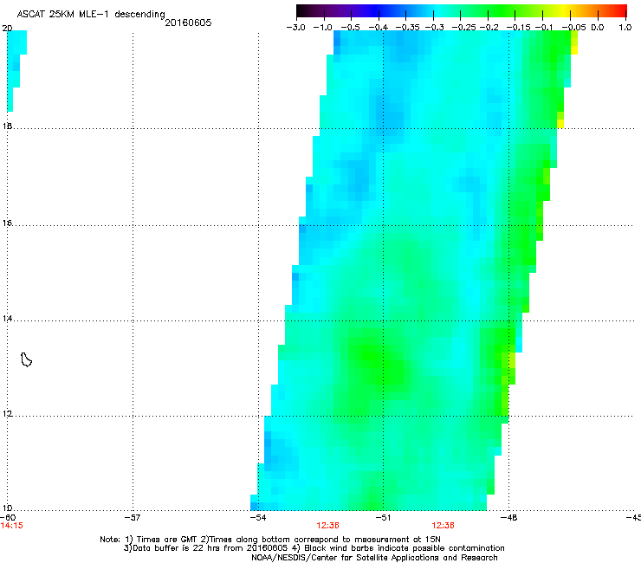Click the latitude label 10

pyautogui.click(x=7, y=508)
